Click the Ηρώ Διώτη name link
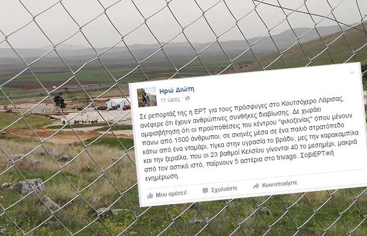 [x=177, y=90]
